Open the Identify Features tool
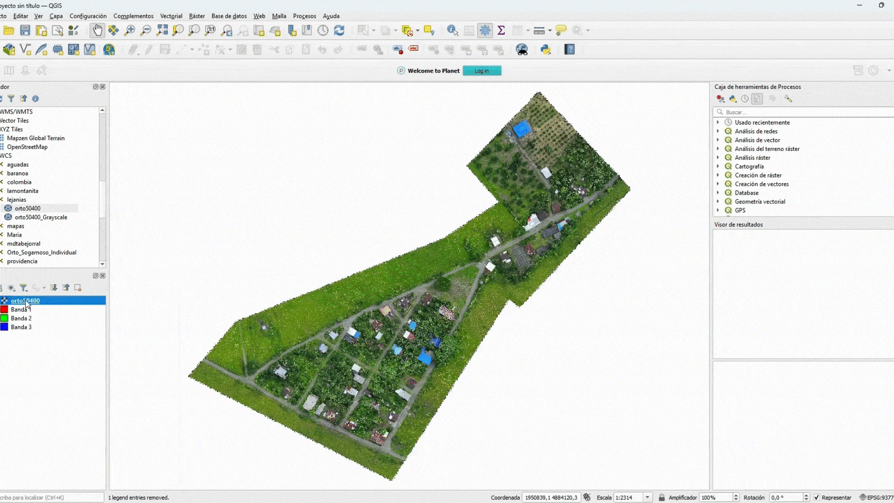This screenshot has height=503, width=894. (x=452, y=31)
